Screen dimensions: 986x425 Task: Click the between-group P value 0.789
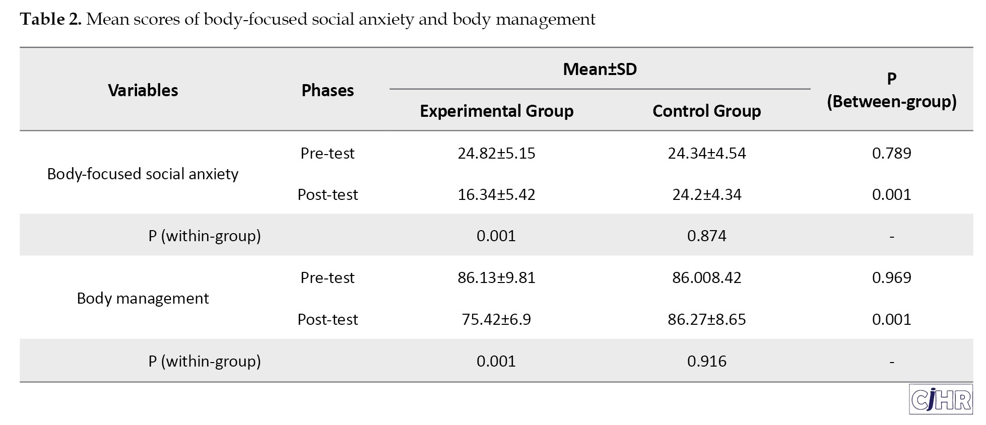[x=891, y=154]
